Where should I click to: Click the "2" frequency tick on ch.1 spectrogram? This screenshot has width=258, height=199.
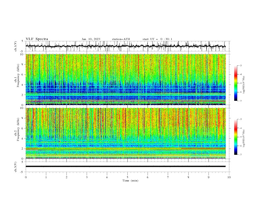tap(22, 95)
